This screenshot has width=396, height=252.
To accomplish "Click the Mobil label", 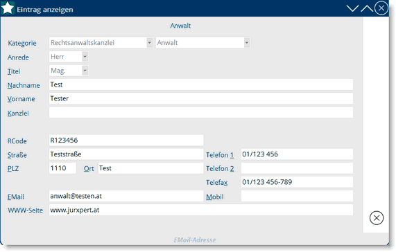I will [x=215, y=197].
